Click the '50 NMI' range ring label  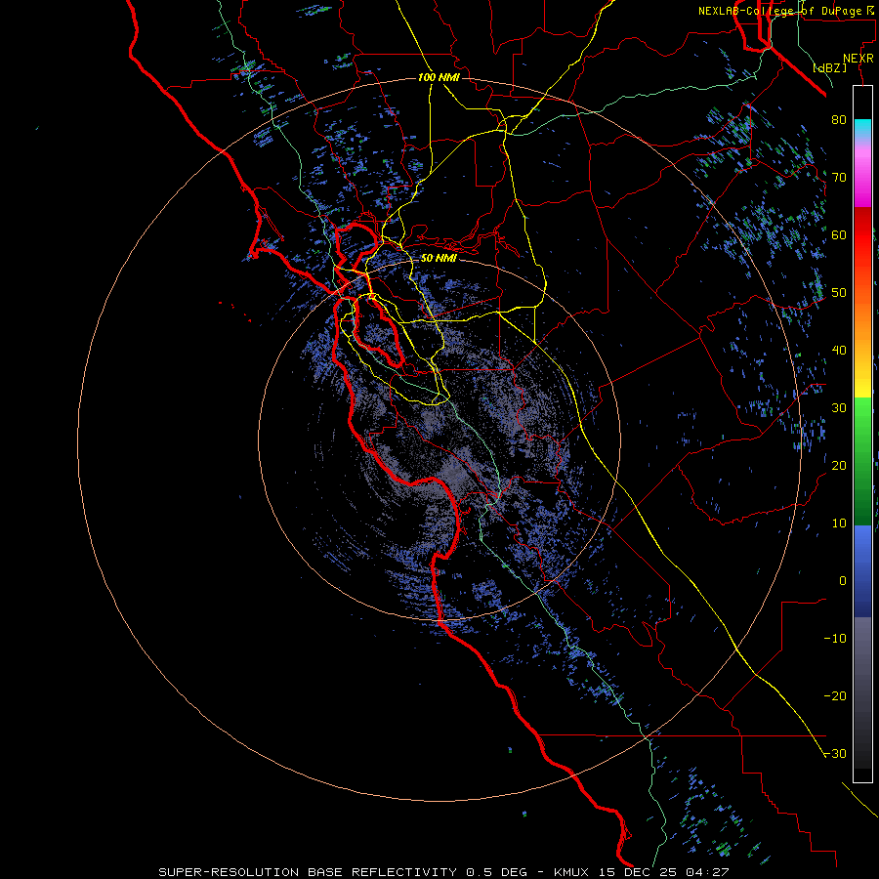click(439, 258)
